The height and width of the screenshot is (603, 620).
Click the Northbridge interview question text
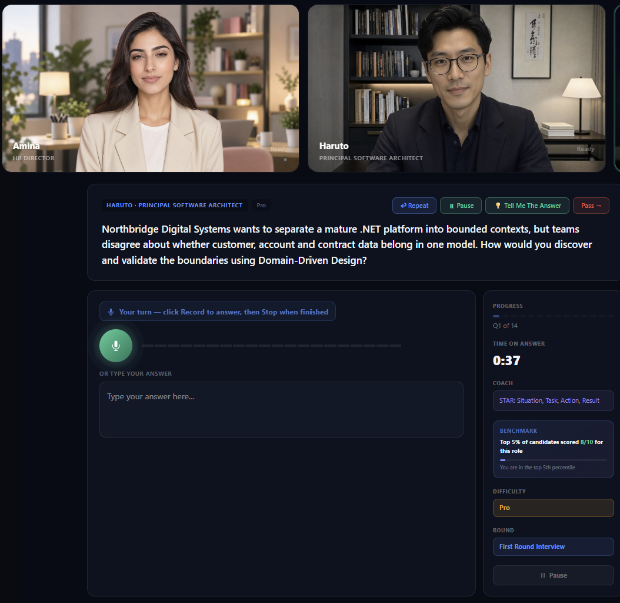[347, 244]
